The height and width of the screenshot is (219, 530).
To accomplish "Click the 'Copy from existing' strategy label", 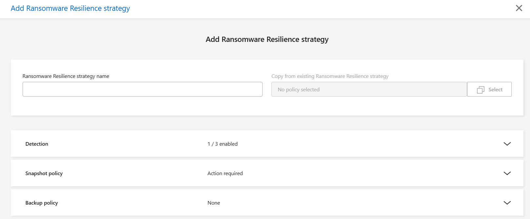I will [330, 76].
